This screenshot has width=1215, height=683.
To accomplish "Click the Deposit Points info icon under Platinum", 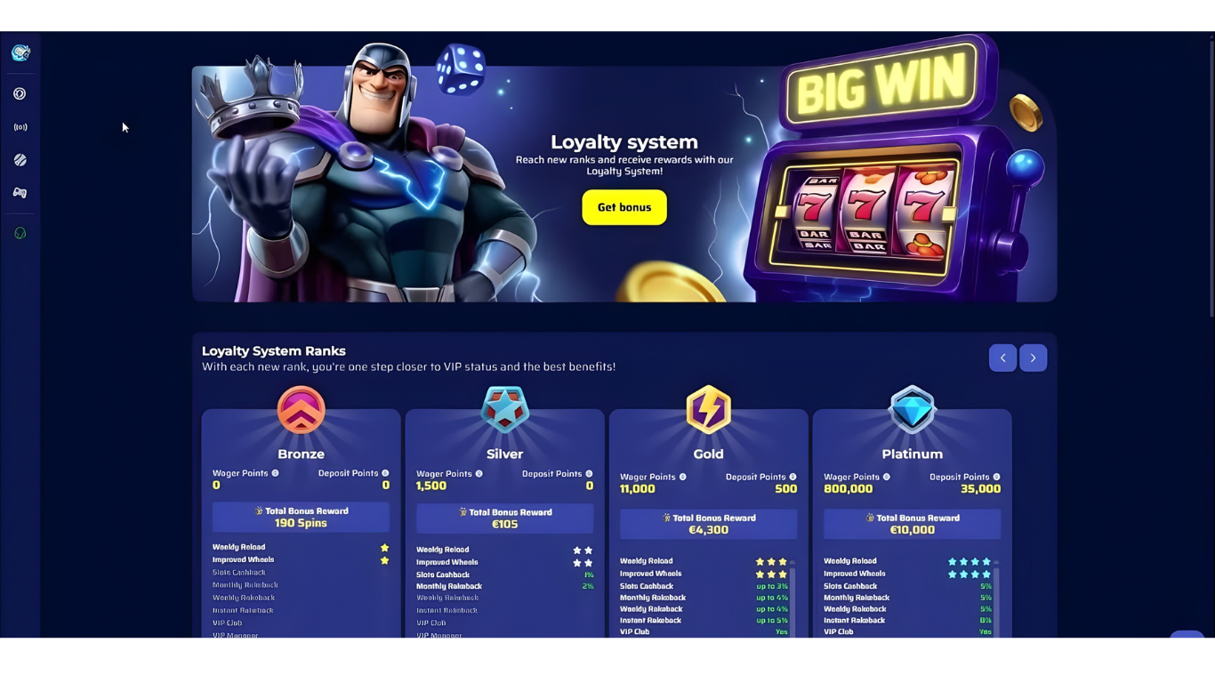I will pyautogui.click(x=996, y=477).
